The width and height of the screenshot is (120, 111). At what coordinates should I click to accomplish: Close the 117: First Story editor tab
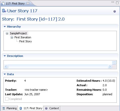(28, 3)
